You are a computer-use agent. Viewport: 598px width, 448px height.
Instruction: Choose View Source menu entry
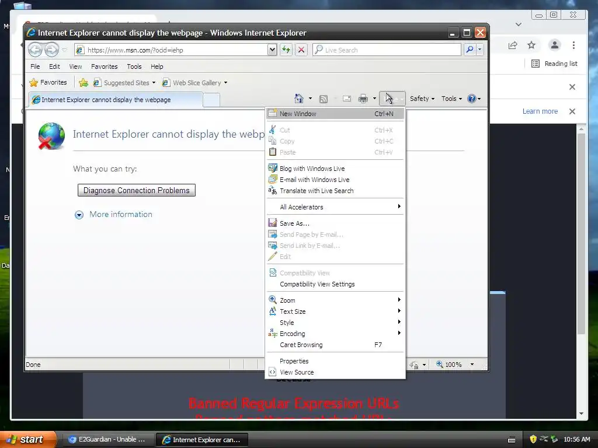(x=335, y=372)
